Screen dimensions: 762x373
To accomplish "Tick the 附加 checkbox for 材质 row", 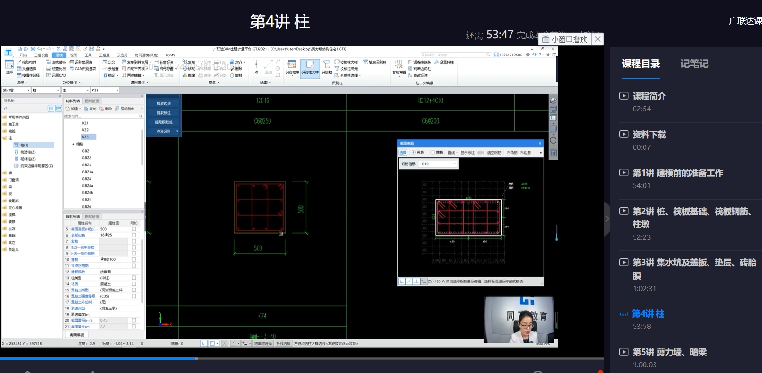I will click(134, 284).
